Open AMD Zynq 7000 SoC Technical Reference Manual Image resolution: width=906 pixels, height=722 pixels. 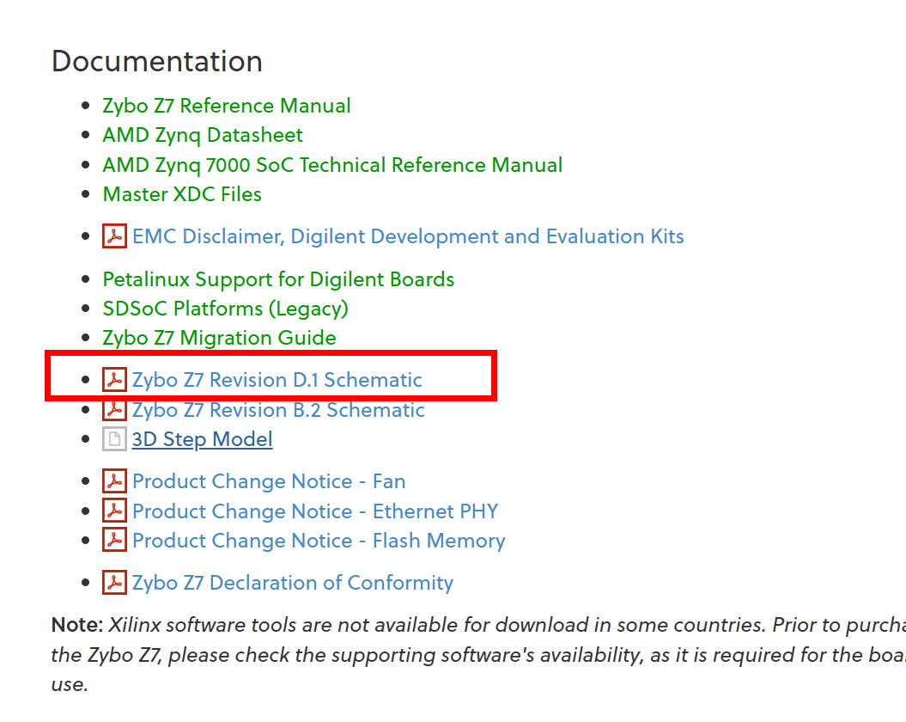[x=332, y=165]
